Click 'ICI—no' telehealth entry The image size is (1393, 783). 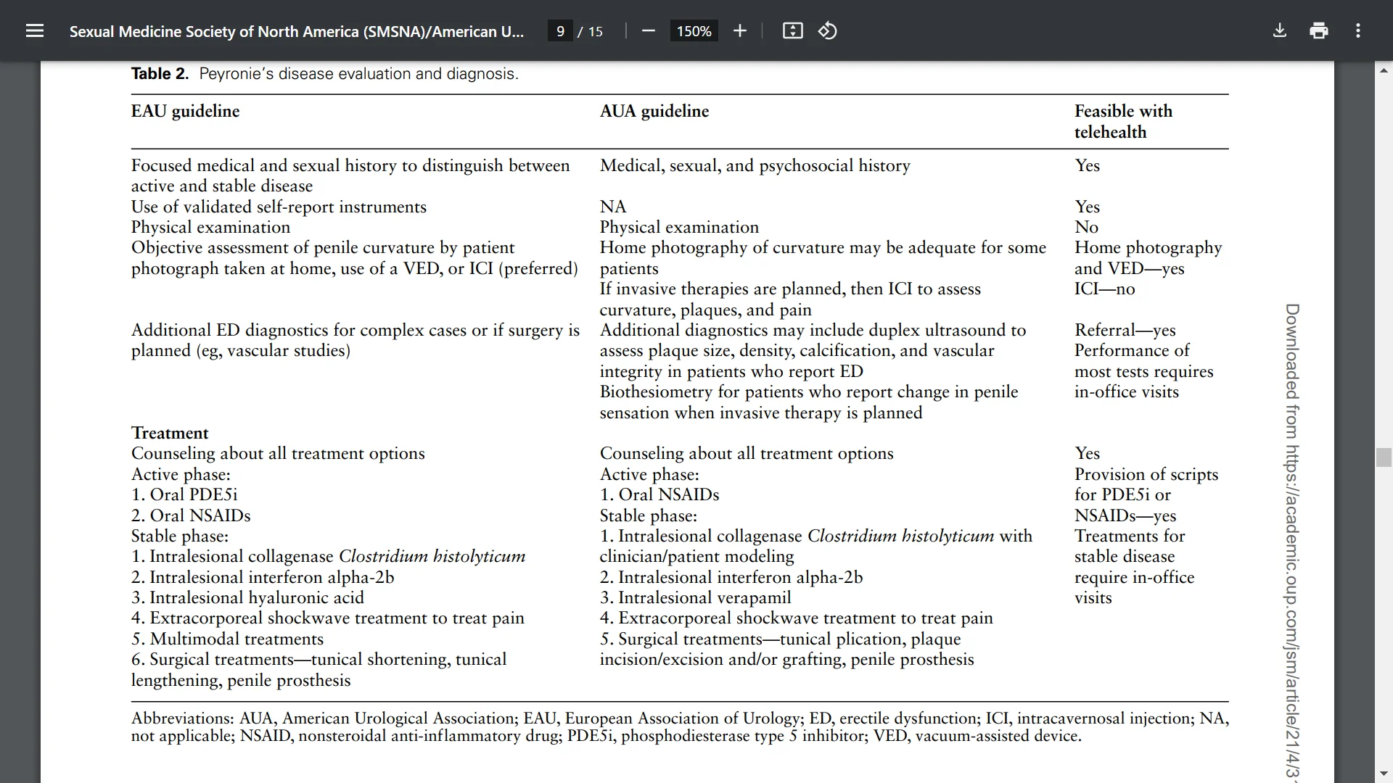(1104, 289)
